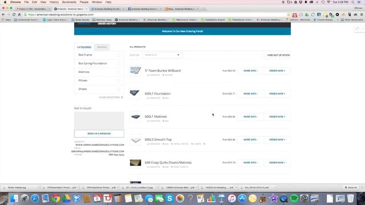Open the Bookmarks menu in menu bar
365x205 pixels.
point(69,2)
